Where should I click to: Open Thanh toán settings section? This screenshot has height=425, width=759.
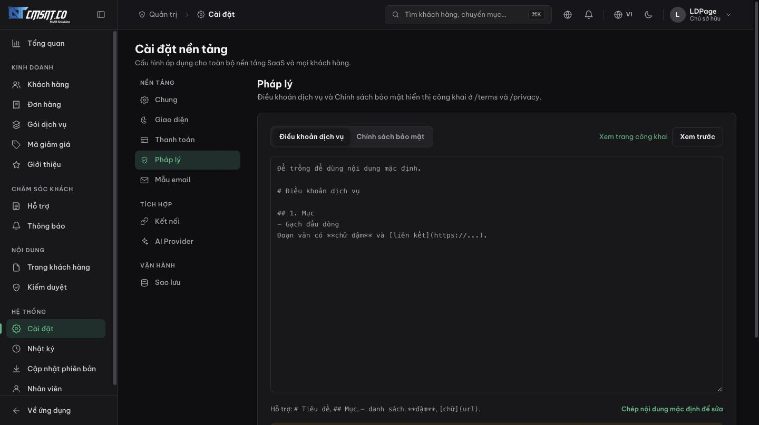click(188, 140)
